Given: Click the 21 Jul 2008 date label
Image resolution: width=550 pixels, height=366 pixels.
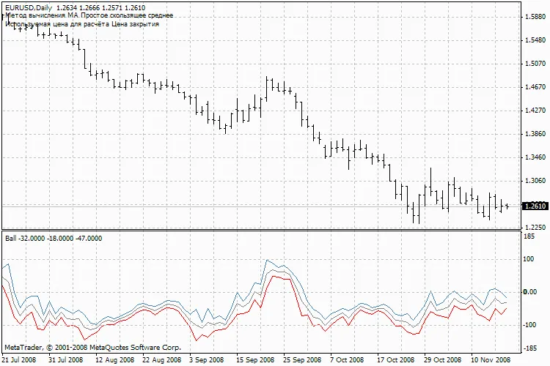Looking at the screenshot, I should pos(20,360).
